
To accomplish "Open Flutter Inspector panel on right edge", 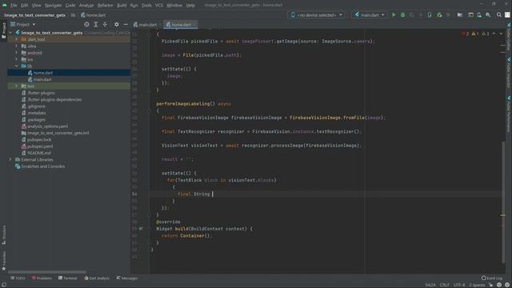I will point(509,73).
